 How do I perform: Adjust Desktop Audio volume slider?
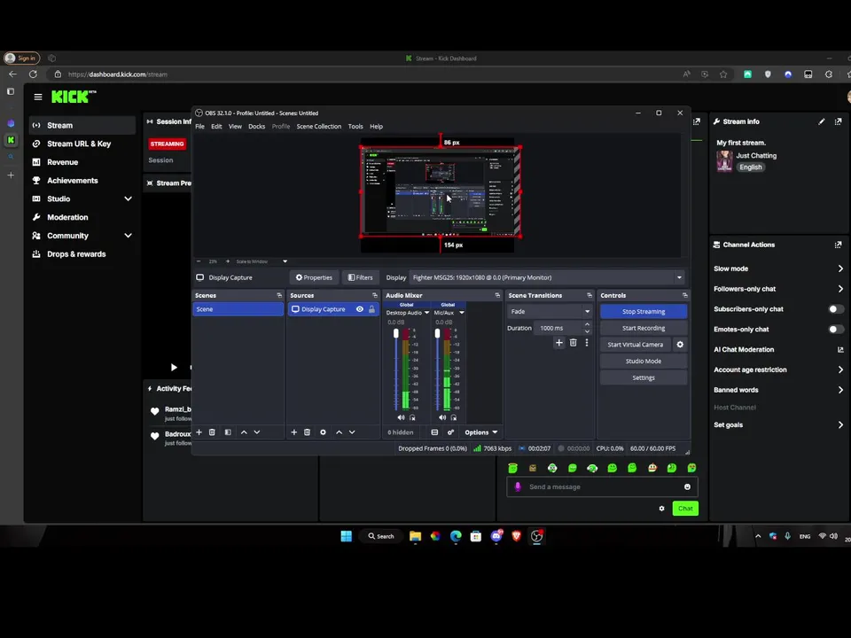(396, 333)
